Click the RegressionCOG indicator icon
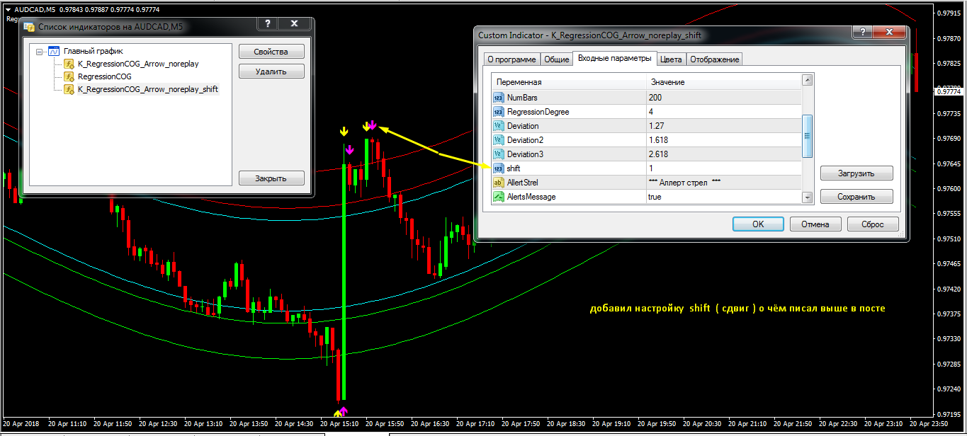967x436 pixels. coord(69,76)
